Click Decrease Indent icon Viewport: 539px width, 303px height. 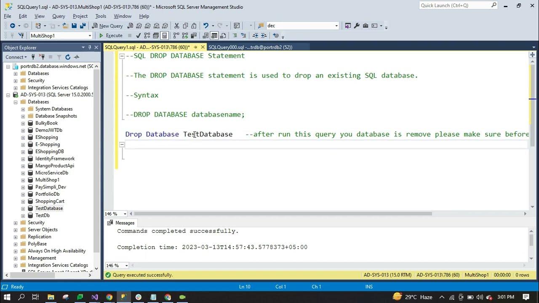tap(255, 36)
